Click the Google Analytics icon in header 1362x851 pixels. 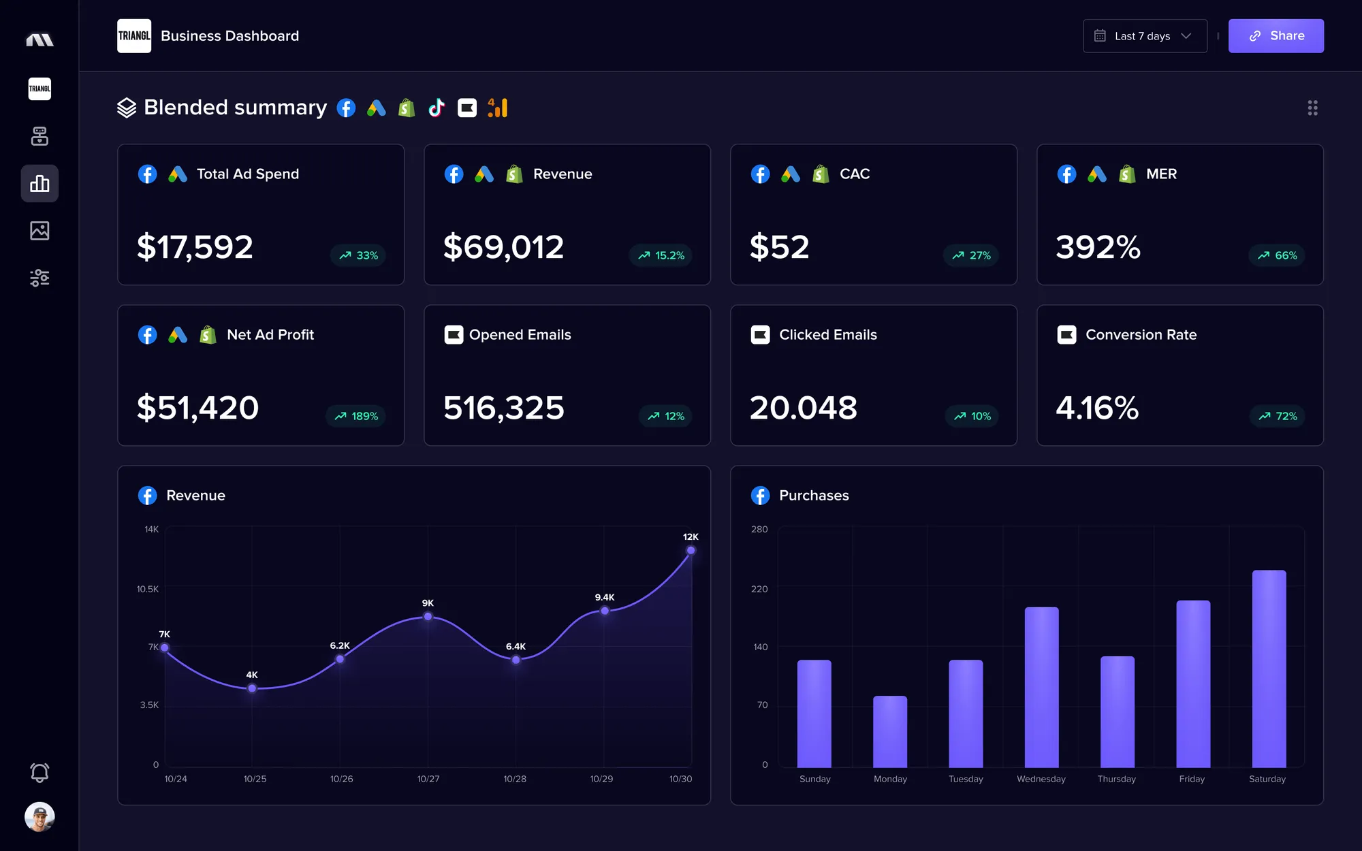pyautogui.click(x=498, y=108)
